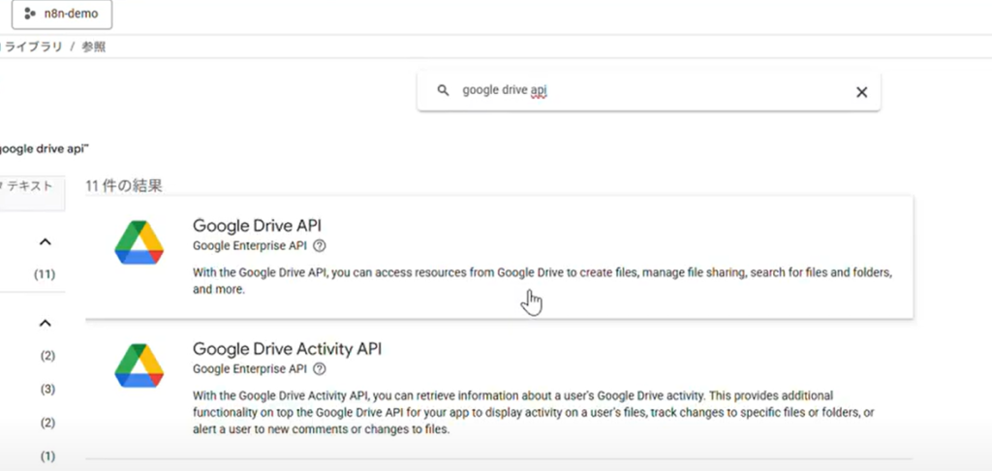Click the Google Drive API description text

pyautogui.click(x=542, y=281)
